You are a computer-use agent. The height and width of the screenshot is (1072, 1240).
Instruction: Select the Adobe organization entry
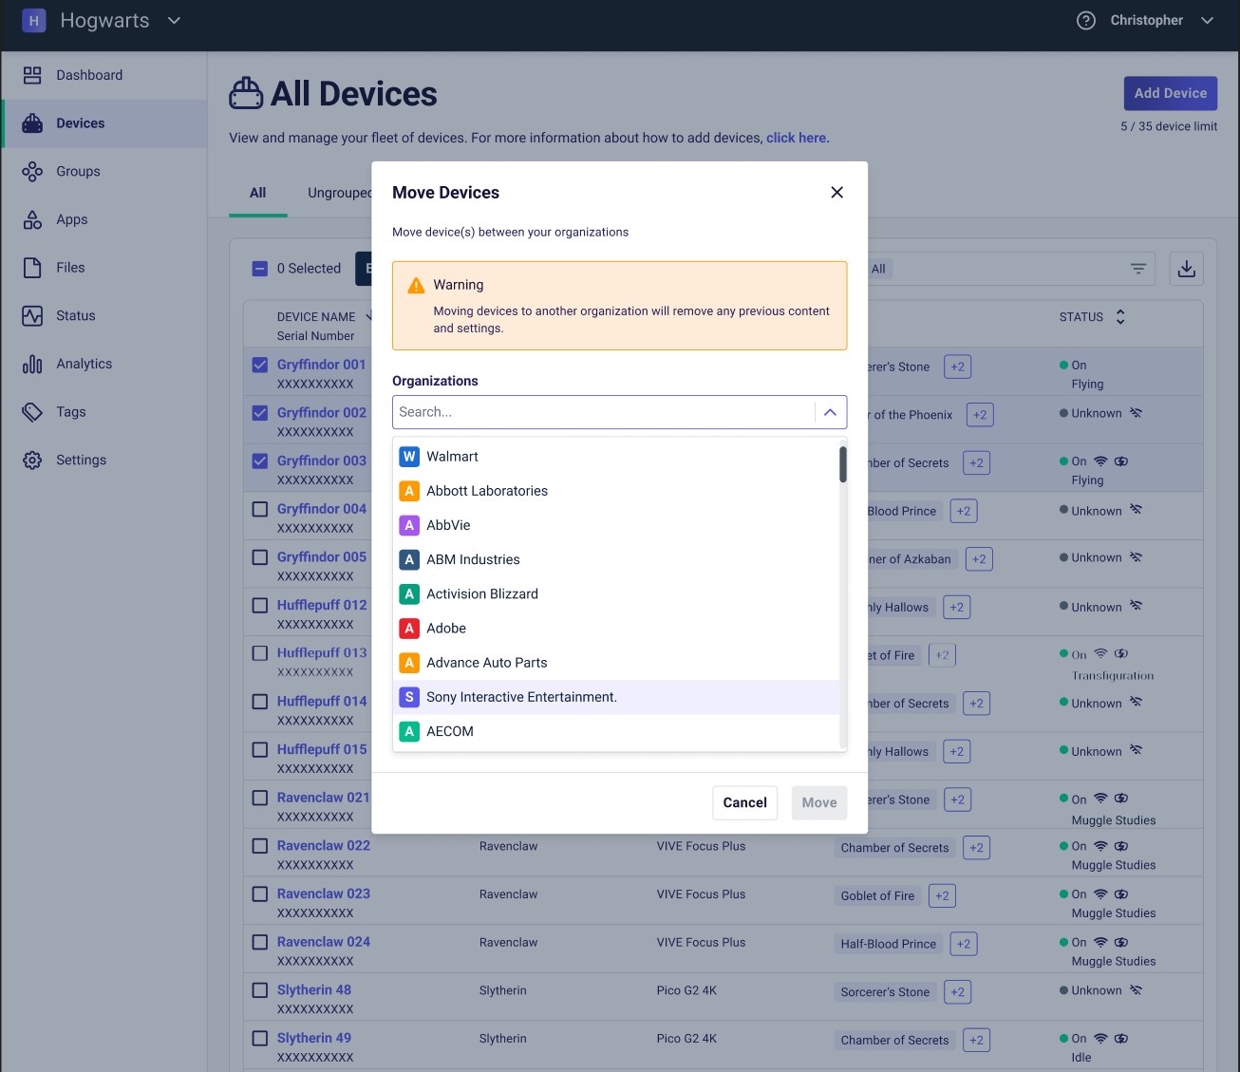click(x=616, y=629)
